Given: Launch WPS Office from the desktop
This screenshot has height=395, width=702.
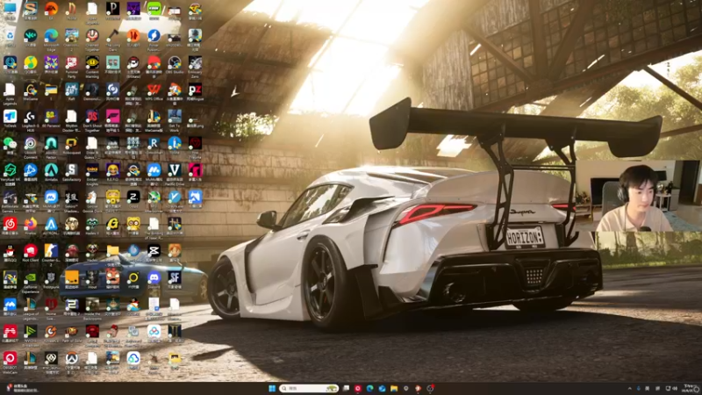Looking at the screenshot, I should pos(154,90).
